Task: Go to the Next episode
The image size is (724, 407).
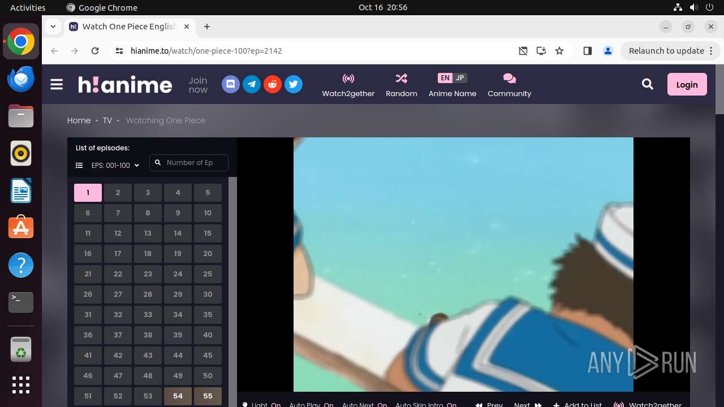Action: click(528, 405)
